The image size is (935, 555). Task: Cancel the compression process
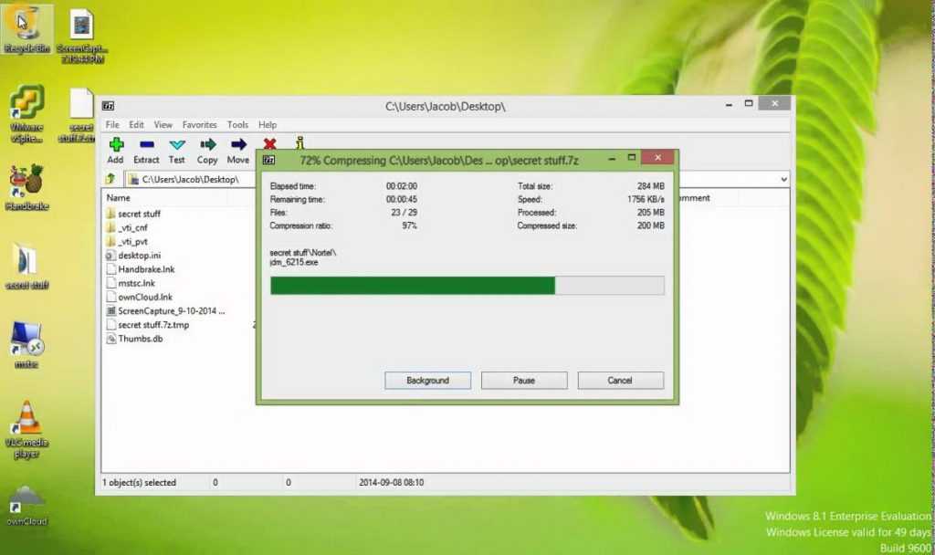[620, 381]
